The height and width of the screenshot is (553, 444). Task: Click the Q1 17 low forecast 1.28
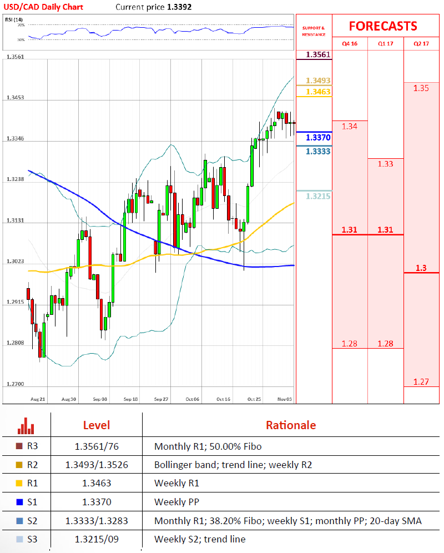[386, 344]
